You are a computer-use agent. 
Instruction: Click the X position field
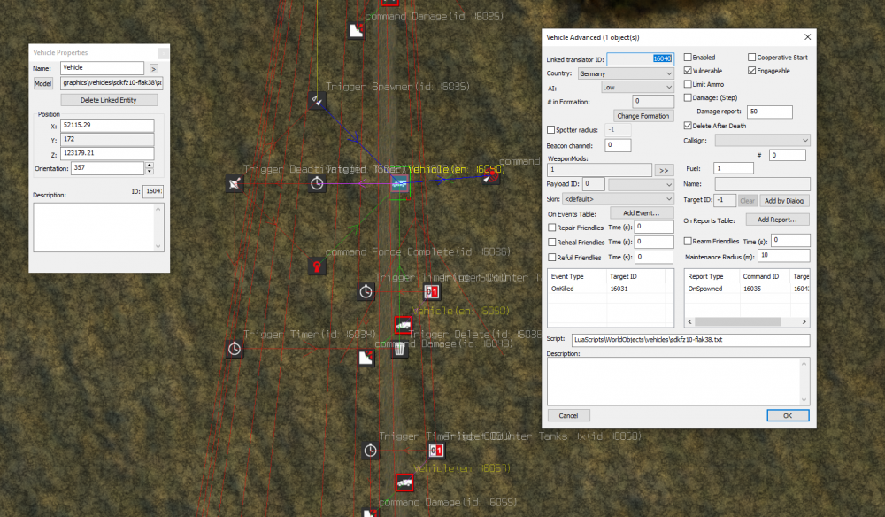(107, 126)
